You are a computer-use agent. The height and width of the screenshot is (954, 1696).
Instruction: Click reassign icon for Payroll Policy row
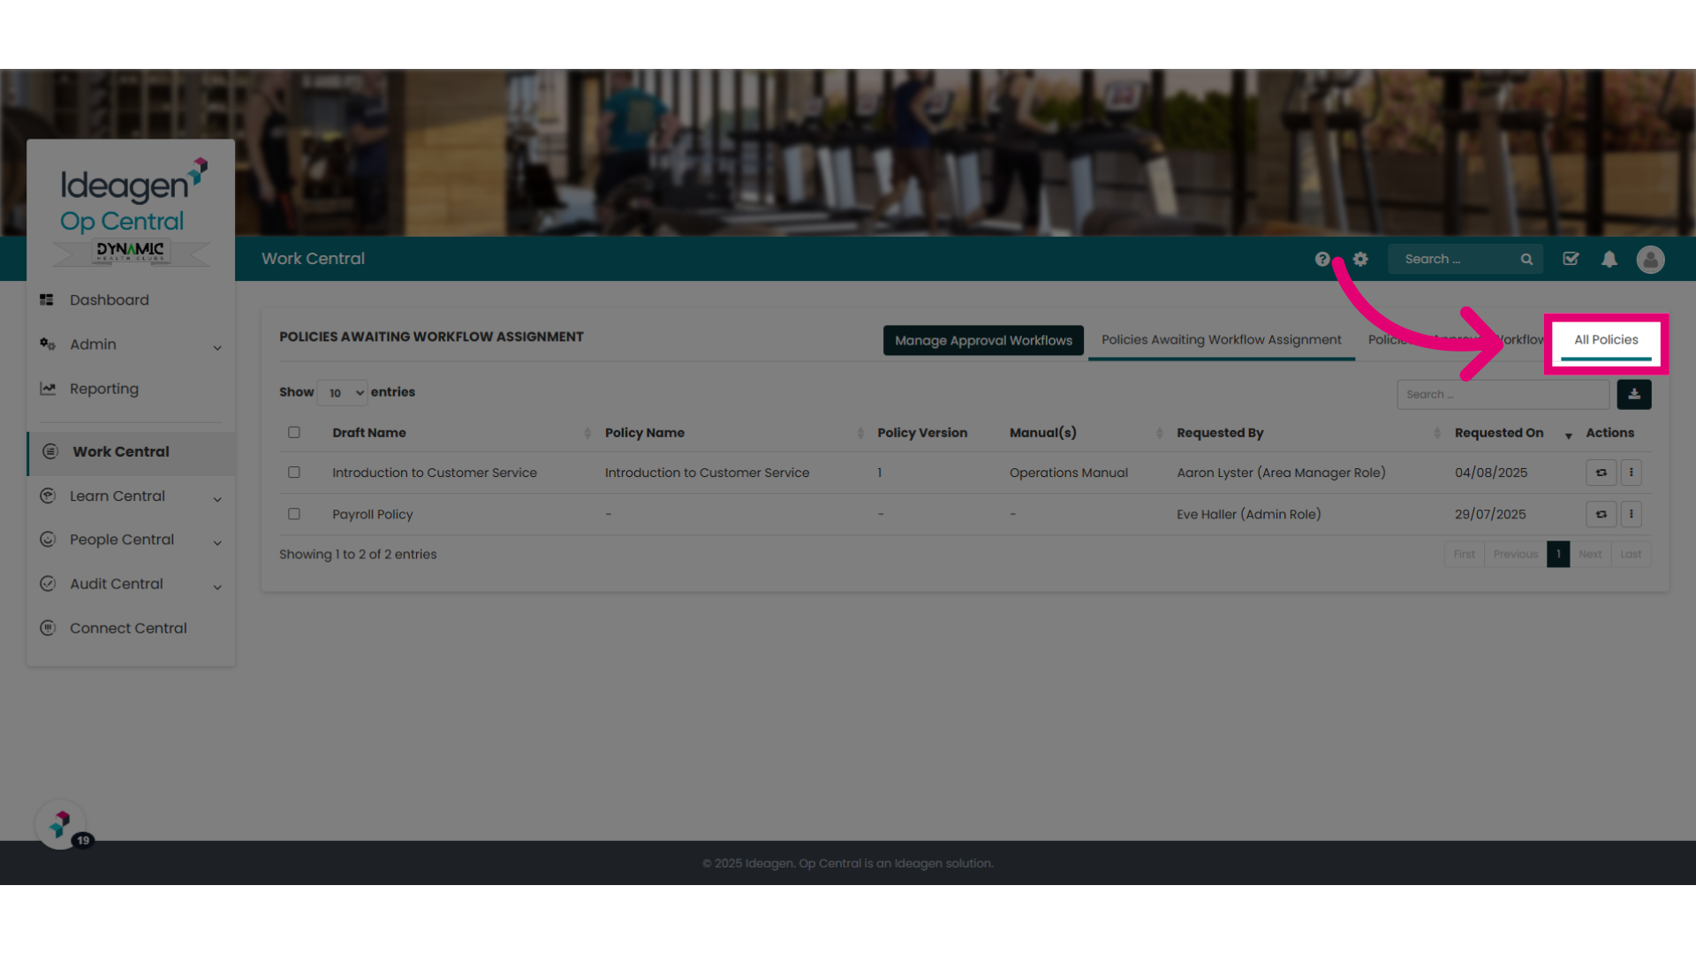[1601, 514]
